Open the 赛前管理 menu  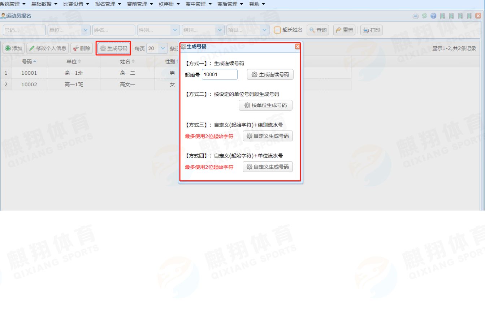(x=140, y=4)
